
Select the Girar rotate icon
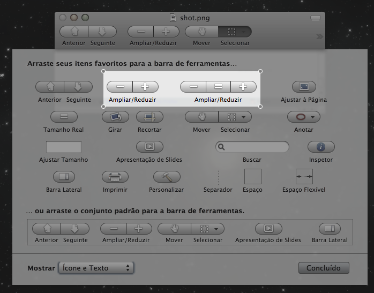pyautogui.click(x=115, y=117)
